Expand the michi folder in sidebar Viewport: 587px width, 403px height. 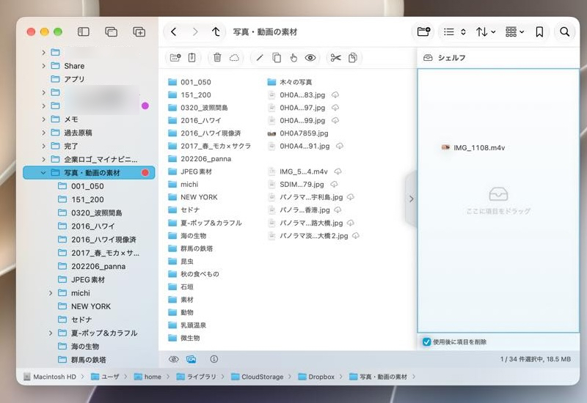[51, 293]
